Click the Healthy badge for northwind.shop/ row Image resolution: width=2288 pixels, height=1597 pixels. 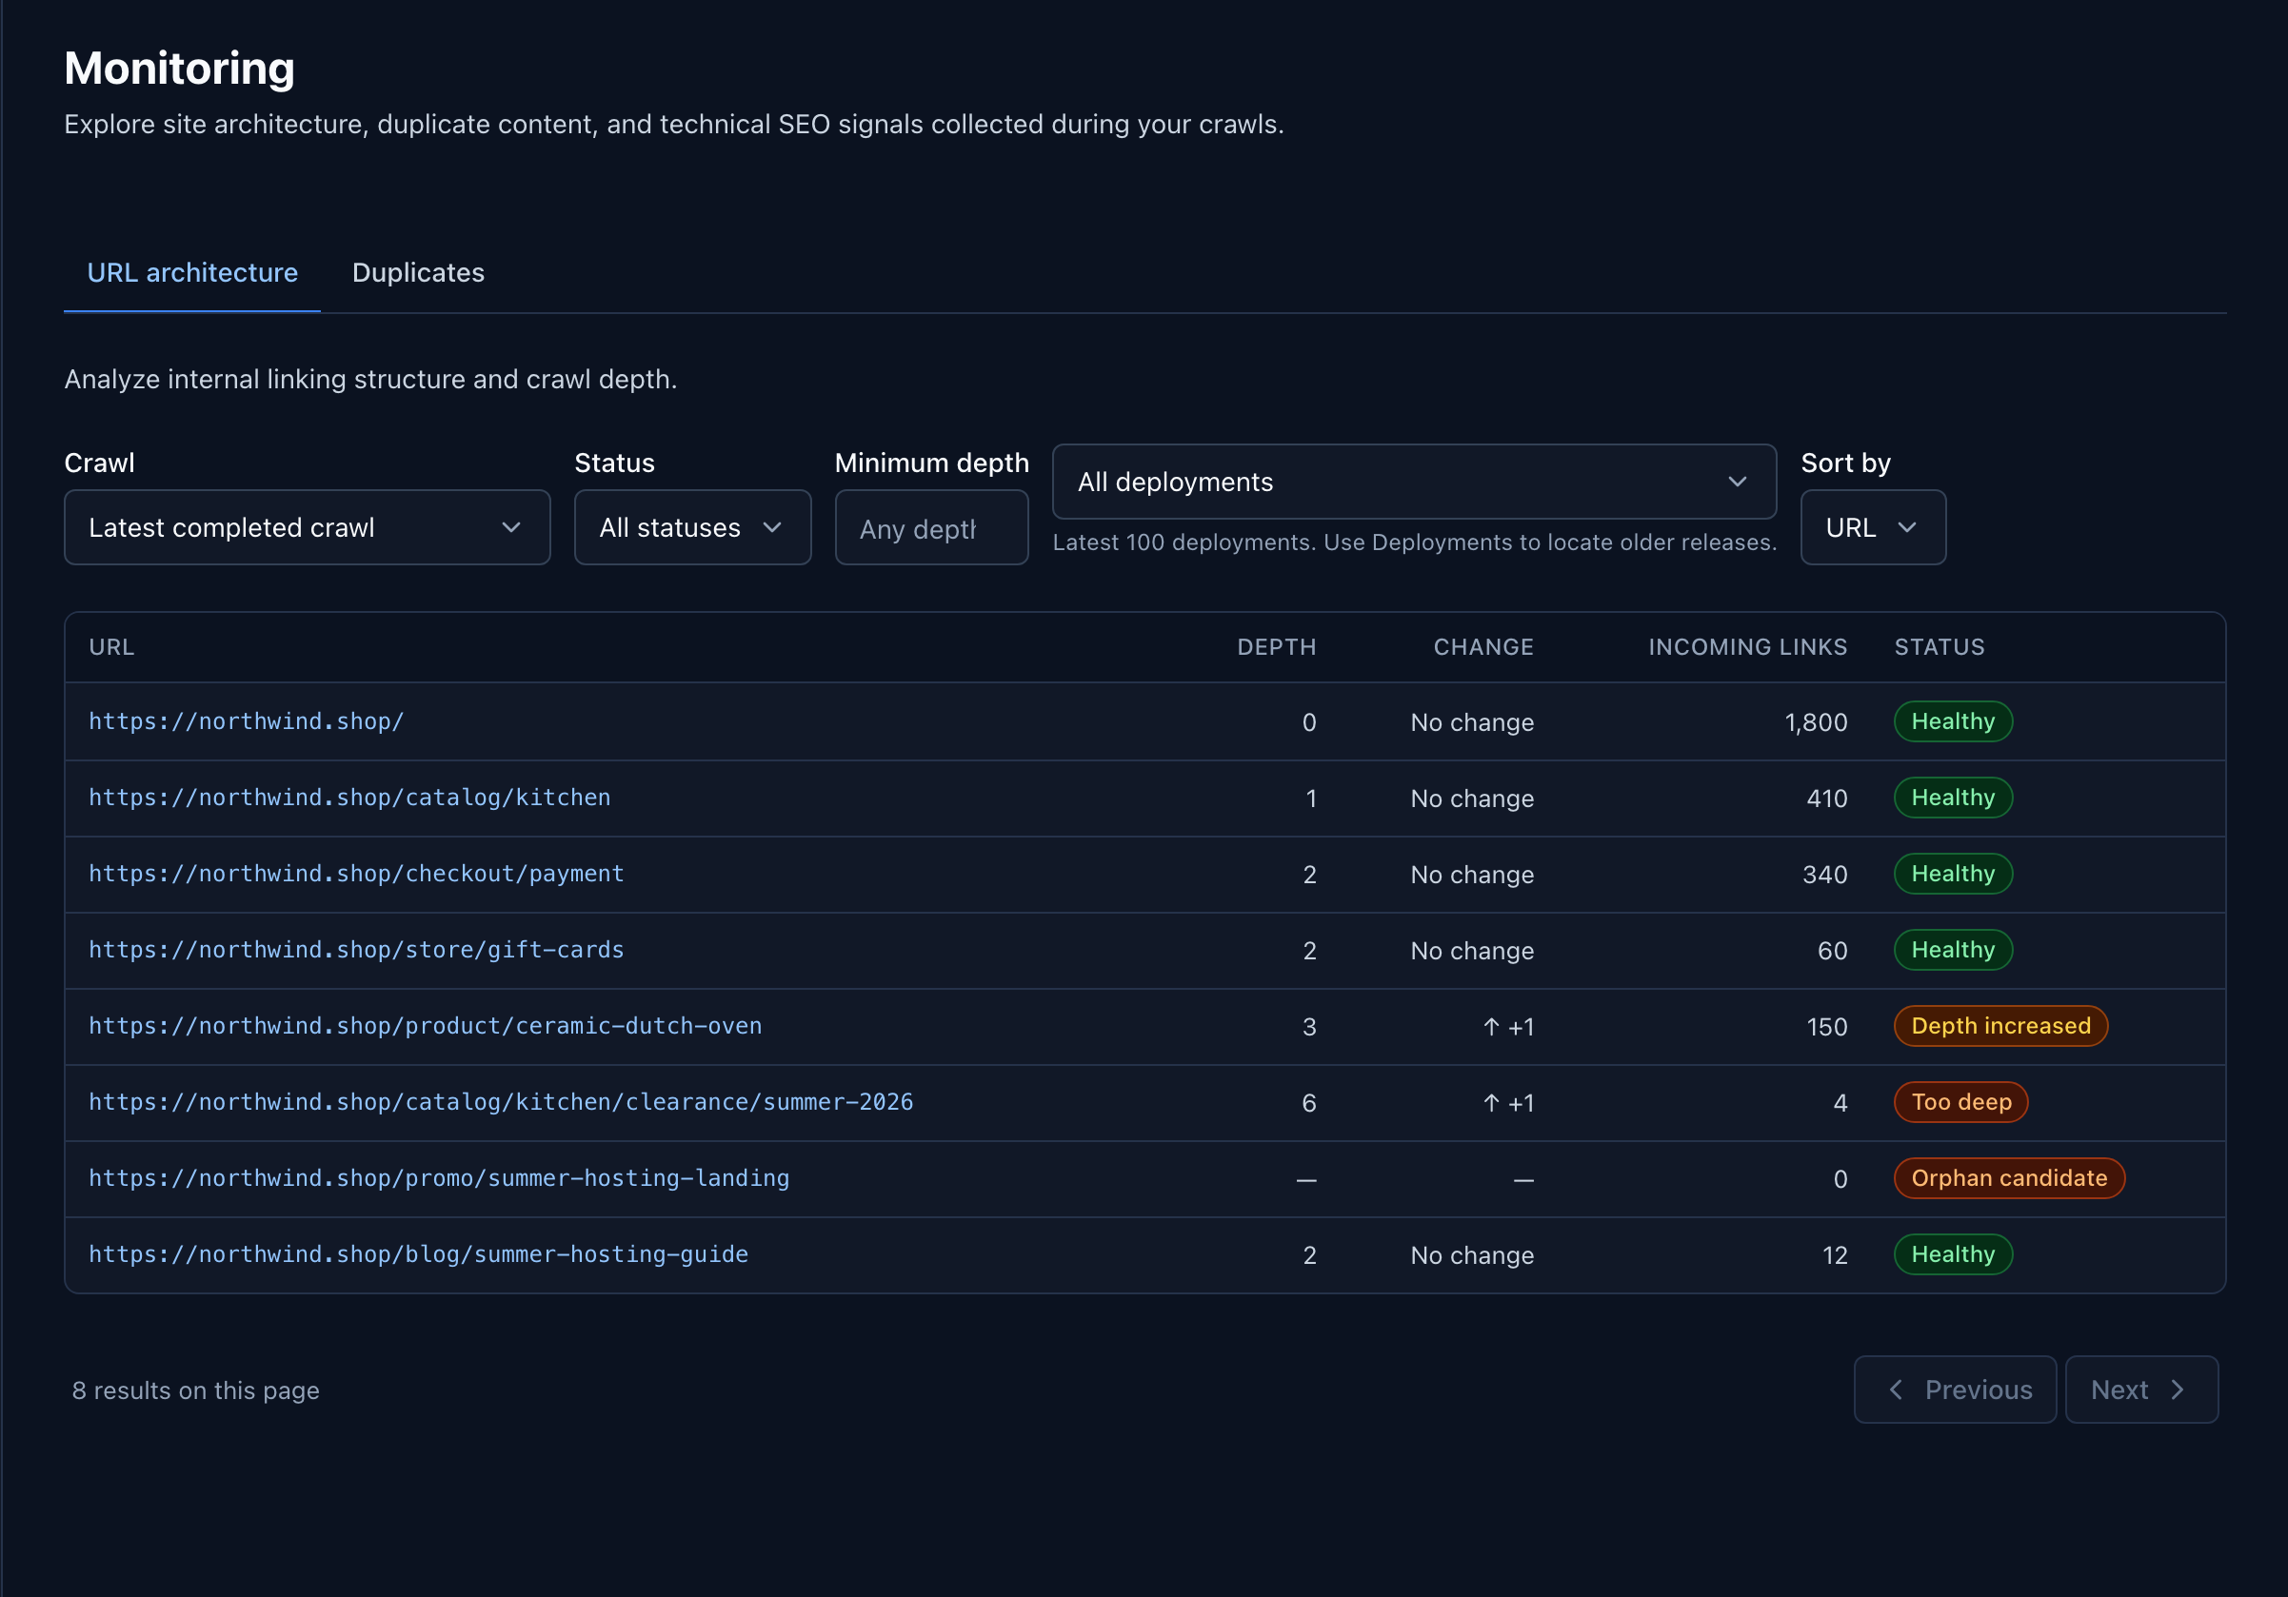click(x=1952, y=721)
